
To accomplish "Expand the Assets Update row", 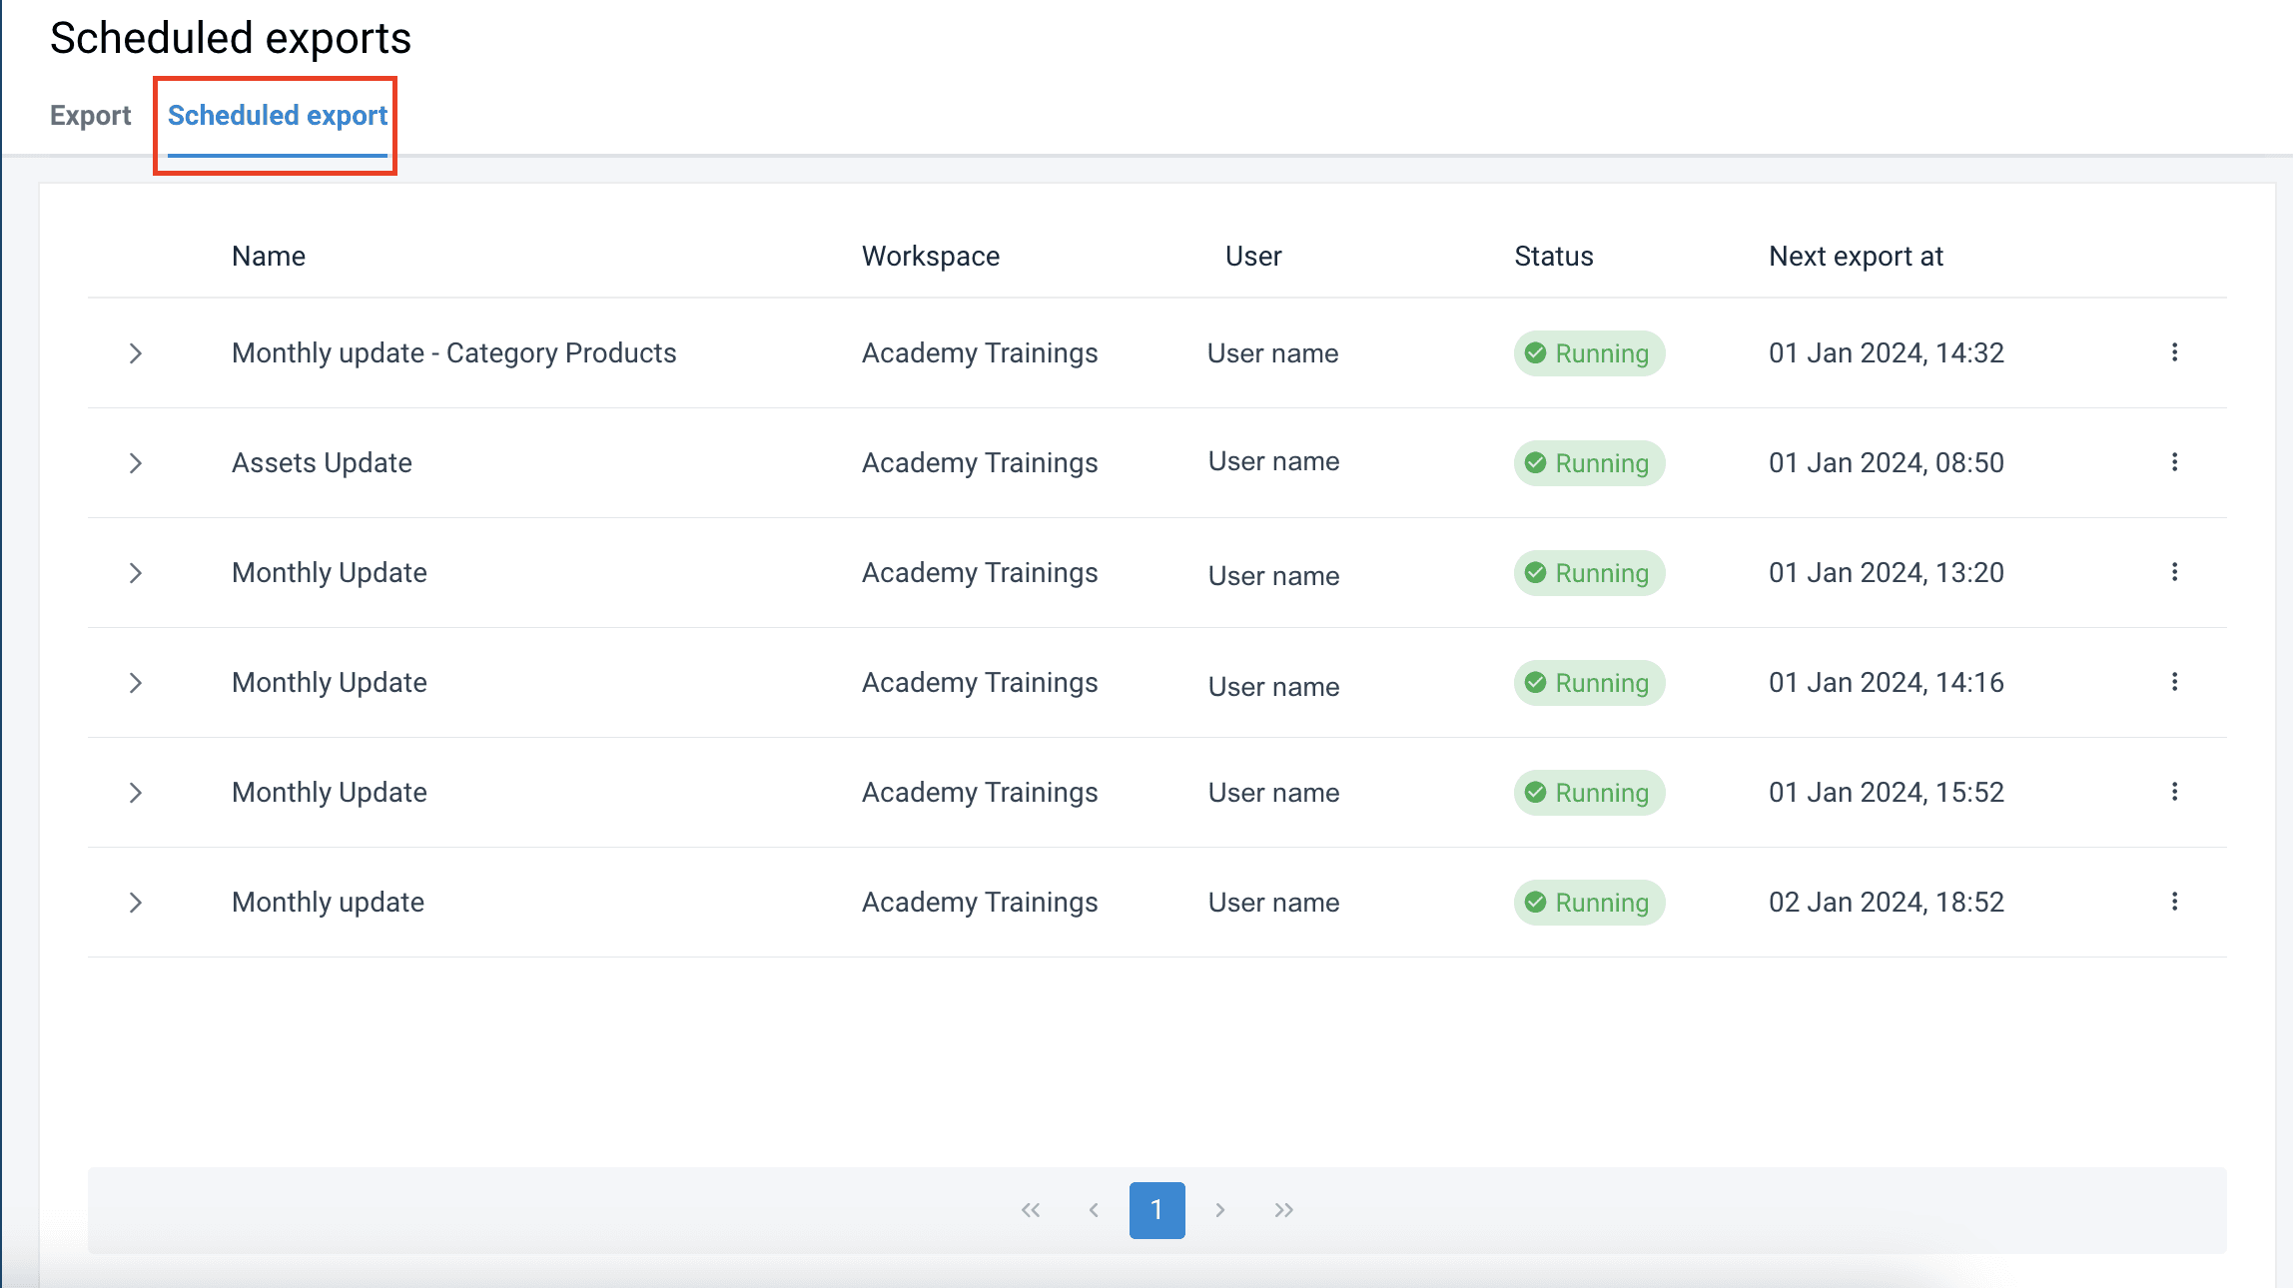I will 136,463.
